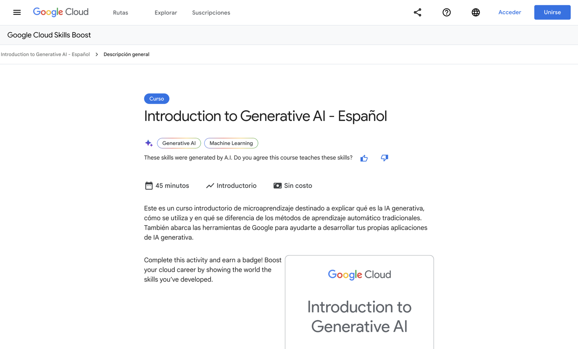Image resolution: width=578 pixels, height=349 pixels.
Task: Click the money icon beside Sin costo
Action: (x=277, y=186)
